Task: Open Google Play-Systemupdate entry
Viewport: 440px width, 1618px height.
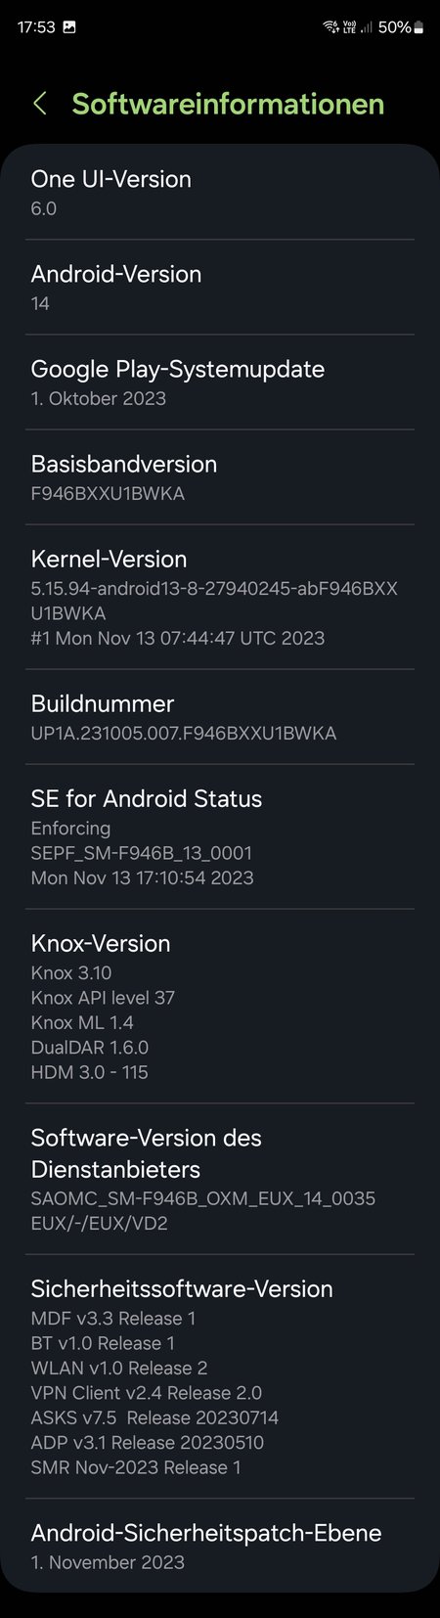Action: point(220,382)
